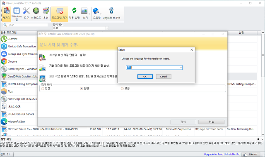Open the Help (도움말) book icon
Image resolution: width=265 pixels, height=157 pixels.
(96, 11)
